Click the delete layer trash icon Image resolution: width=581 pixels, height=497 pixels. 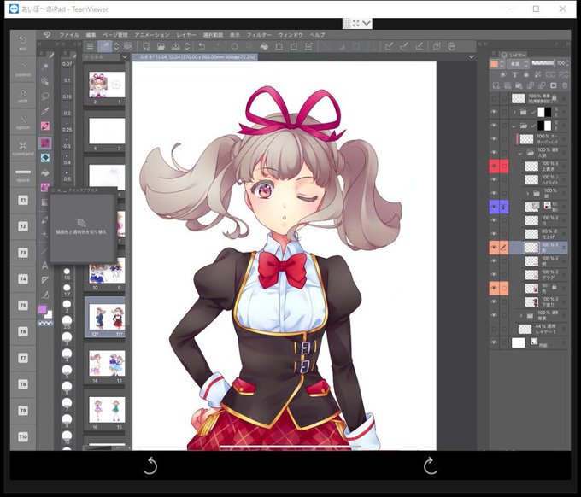click(565, 85)
